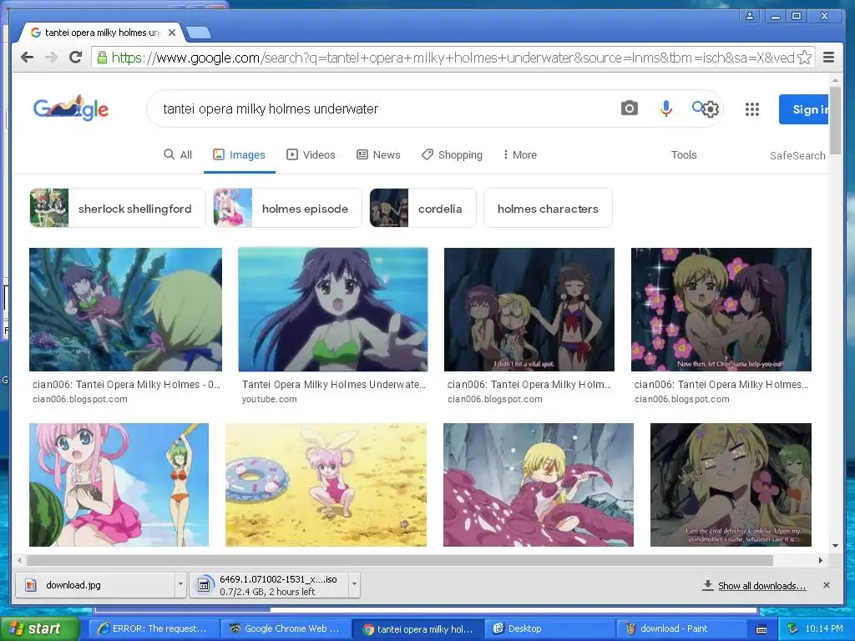Screen dimensions: 855x641
Task: Click the Sign in button
Action: (804, 109)
